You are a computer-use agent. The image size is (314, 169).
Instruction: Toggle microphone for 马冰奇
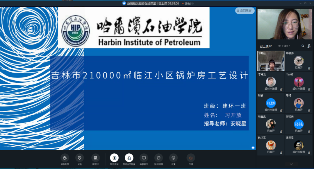tap(309, 89)
